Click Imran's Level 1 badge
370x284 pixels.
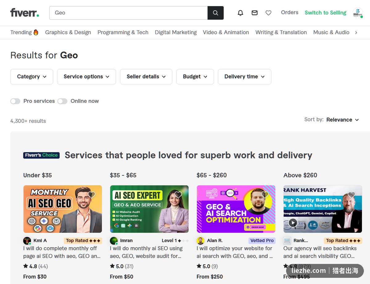(x=175, y=240)
